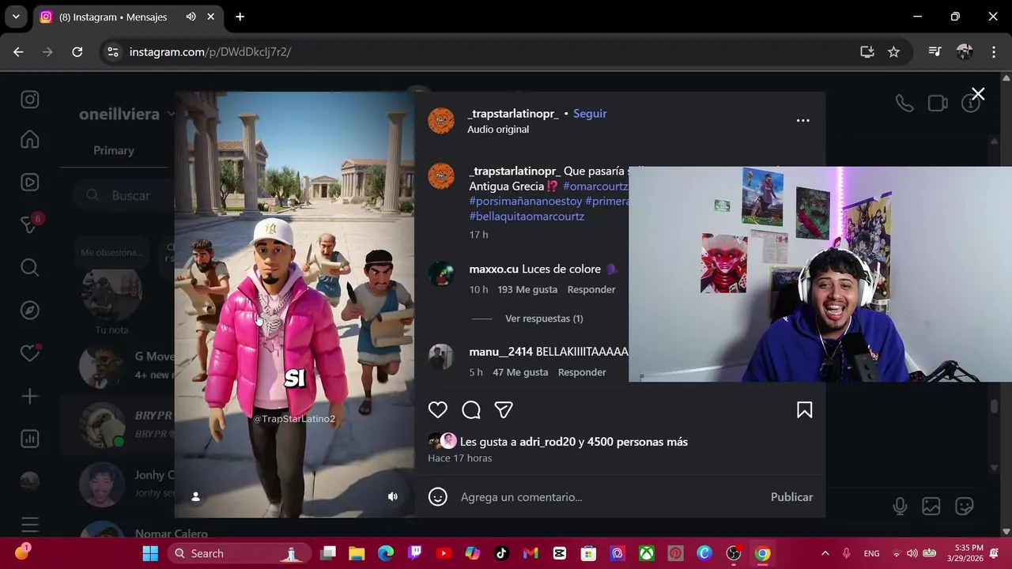1012x569 pixels.
Task: Like the post with heart icon
Action: (x=438, y=409)
